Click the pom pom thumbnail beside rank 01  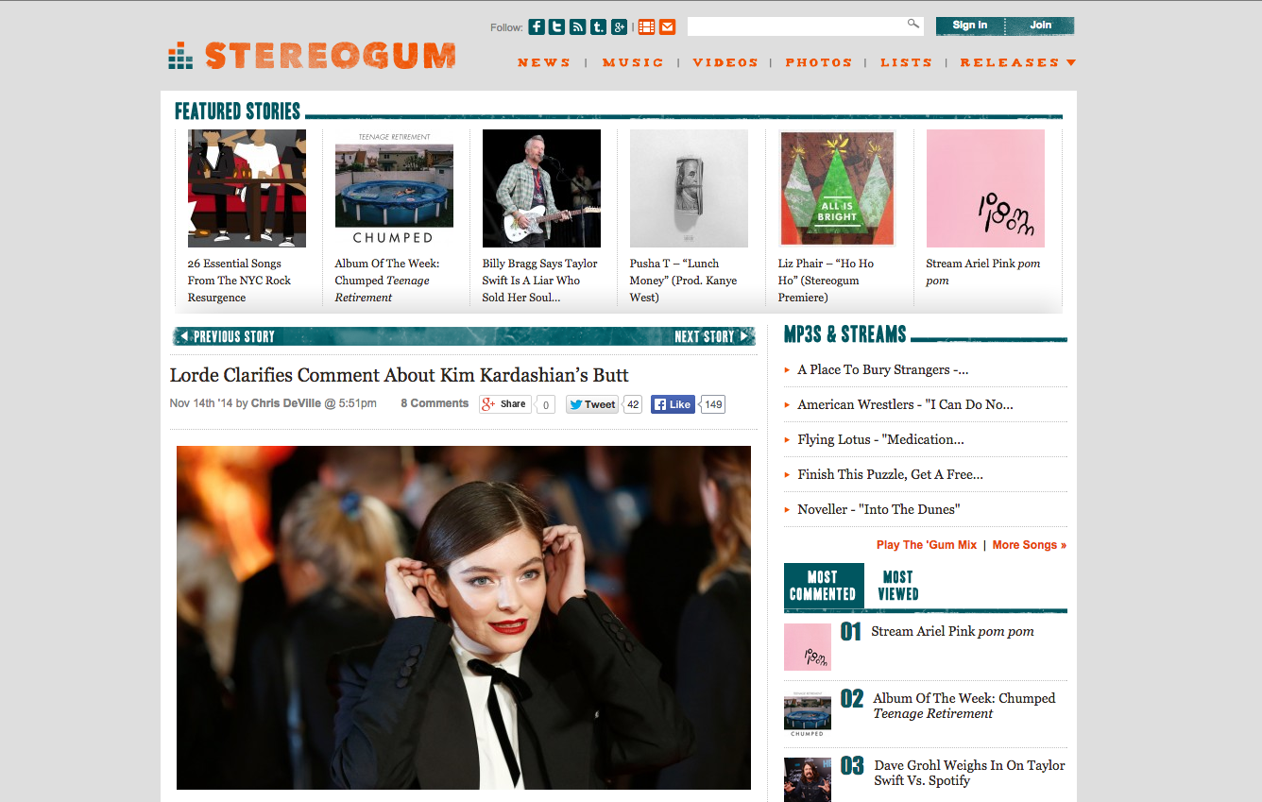click(808, 647)
